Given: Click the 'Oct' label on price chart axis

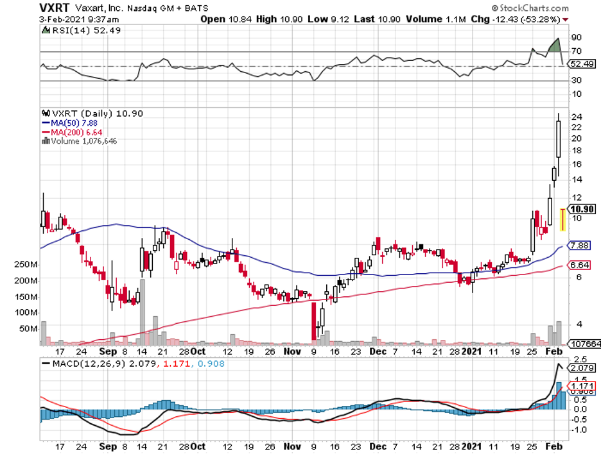Looking at the screenshot, I should click(x=198, y=351).
